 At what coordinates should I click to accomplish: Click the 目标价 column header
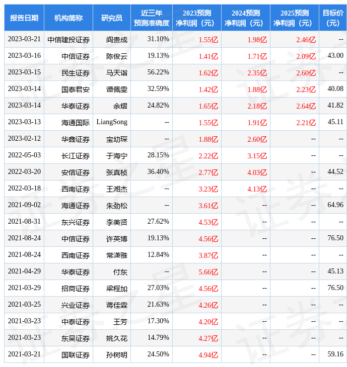pyautogui.click(x=332, y=18)
